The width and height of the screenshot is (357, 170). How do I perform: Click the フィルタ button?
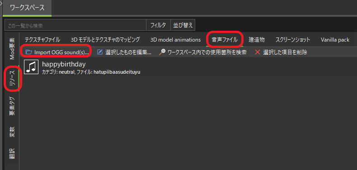pyautogui.click(x=158, y=25)
